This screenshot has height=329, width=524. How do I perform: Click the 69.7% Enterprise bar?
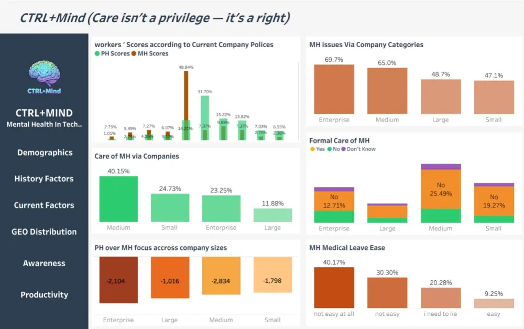pyautogui.click(x=334, y=89)
